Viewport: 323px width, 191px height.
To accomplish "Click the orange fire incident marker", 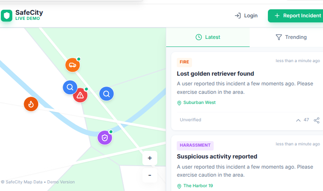I will click(x=31, y=104).
